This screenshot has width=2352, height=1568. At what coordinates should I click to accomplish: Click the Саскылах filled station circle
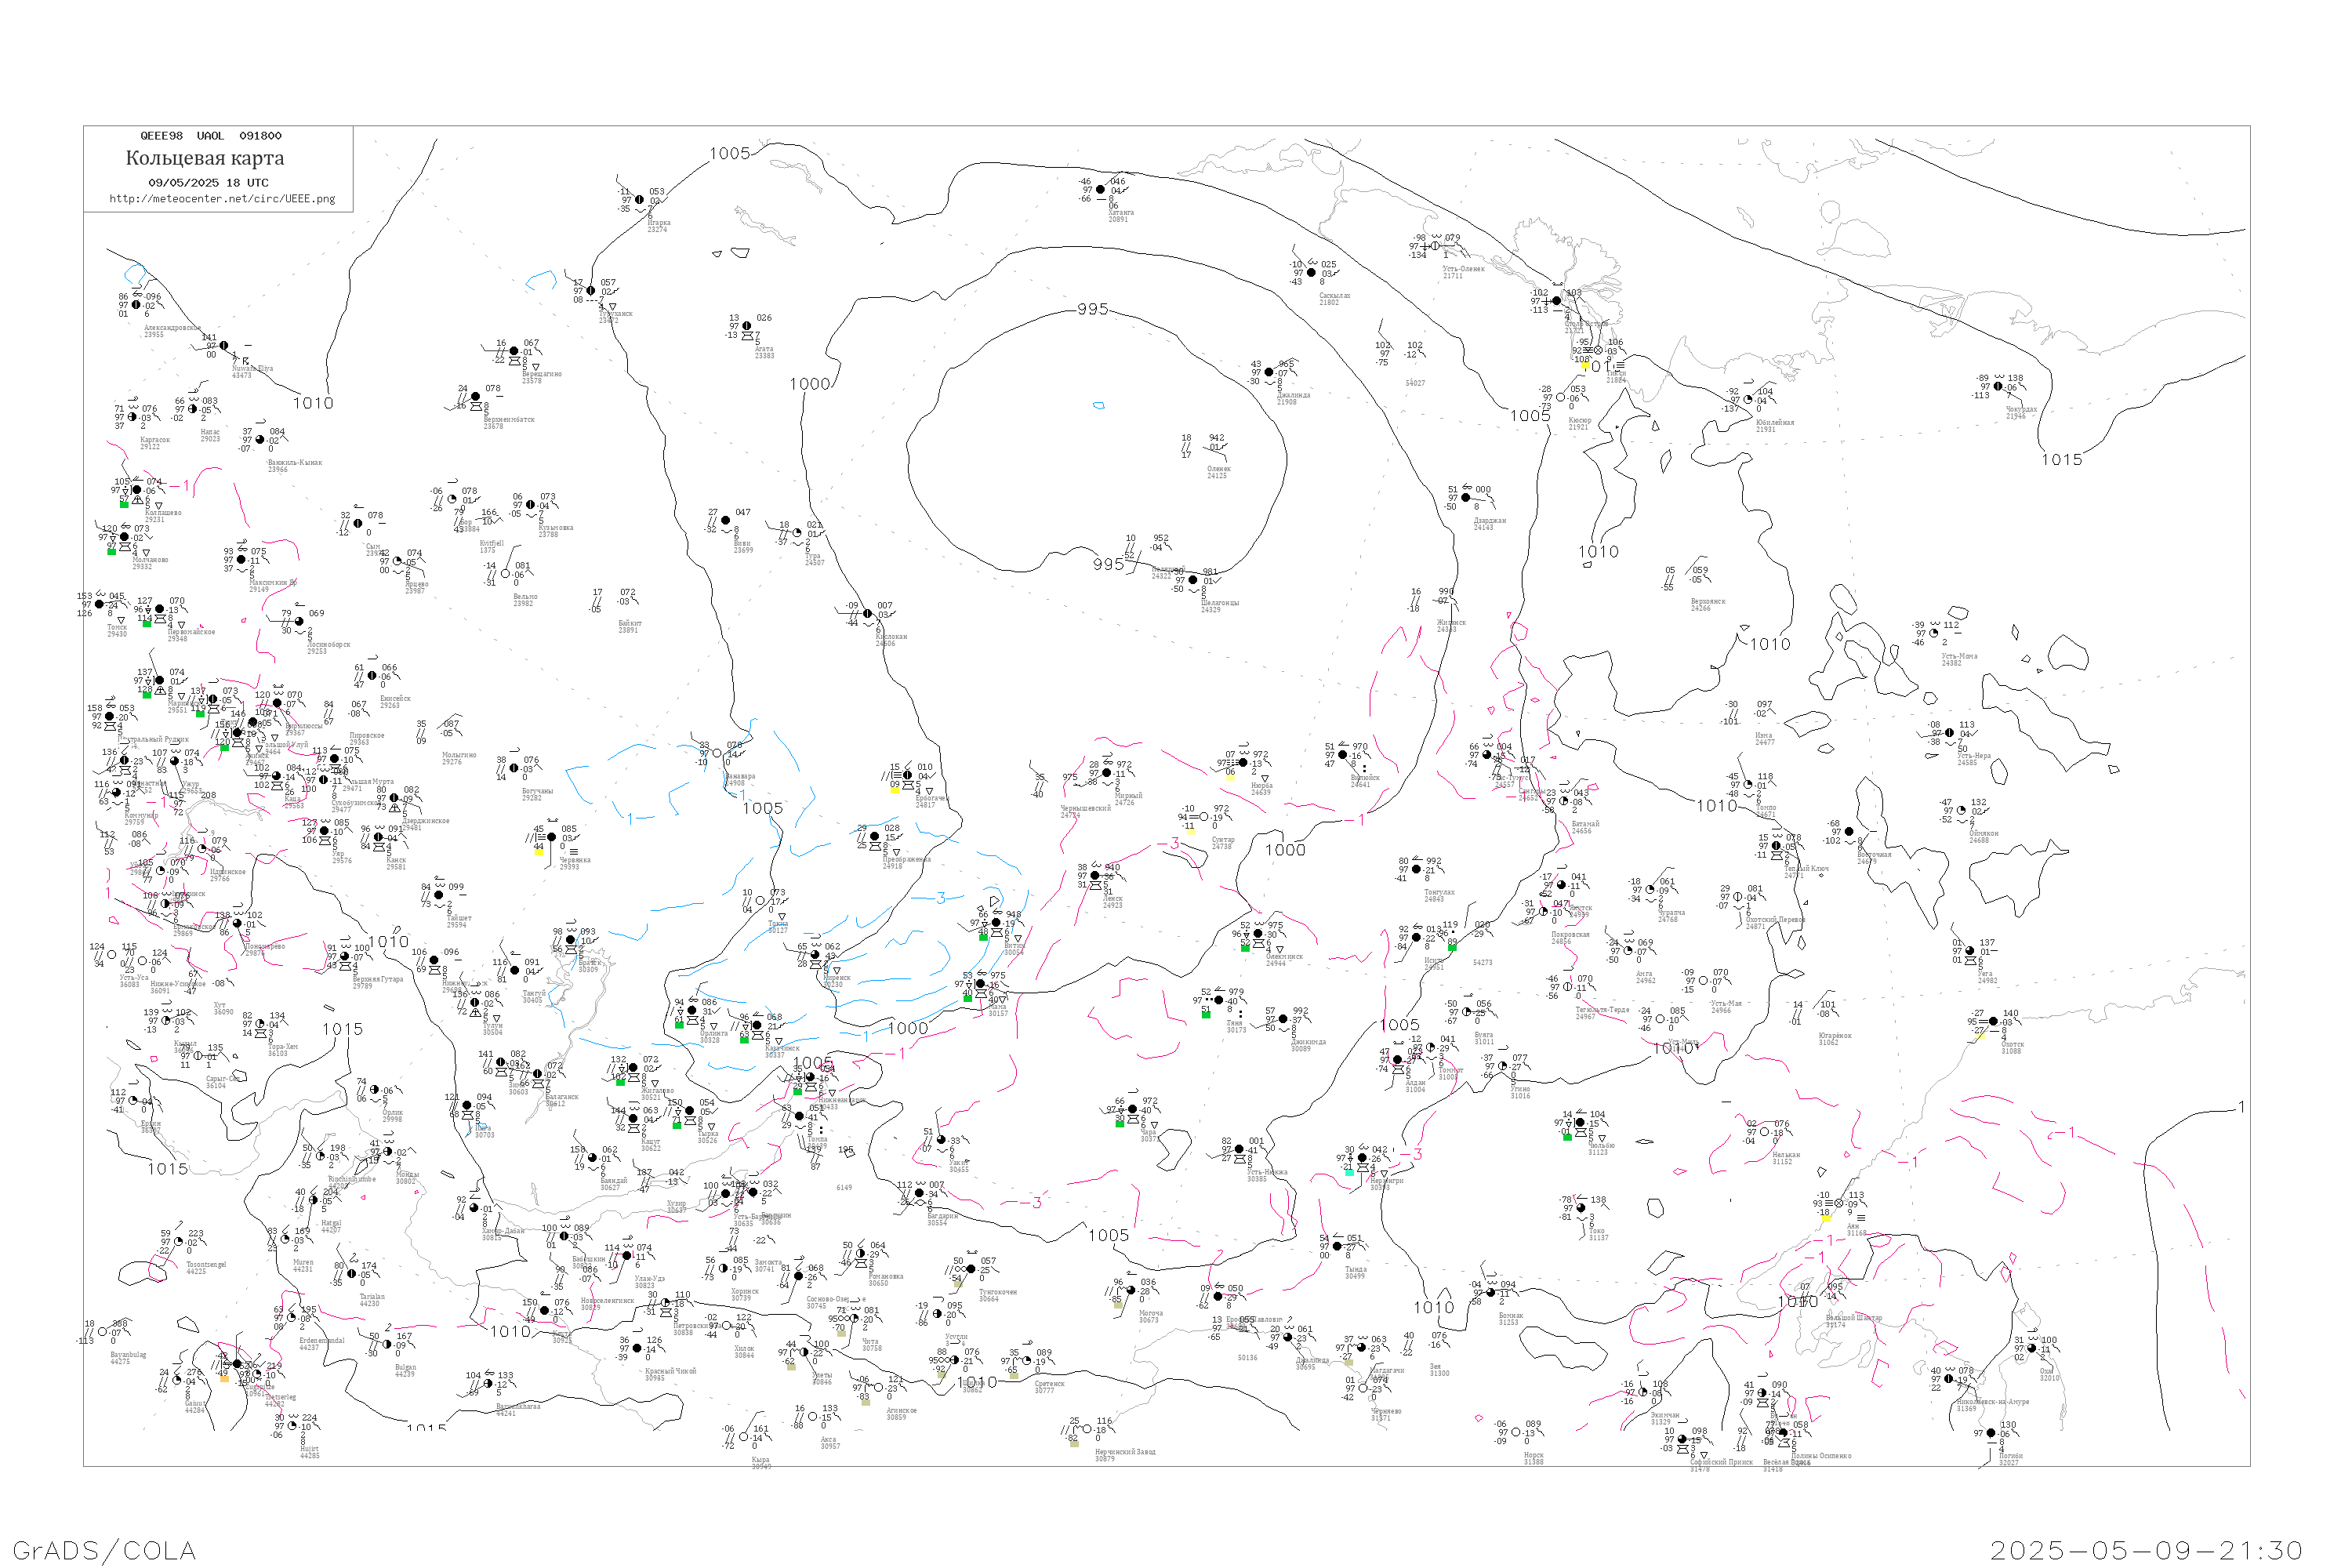(1311, 272)
